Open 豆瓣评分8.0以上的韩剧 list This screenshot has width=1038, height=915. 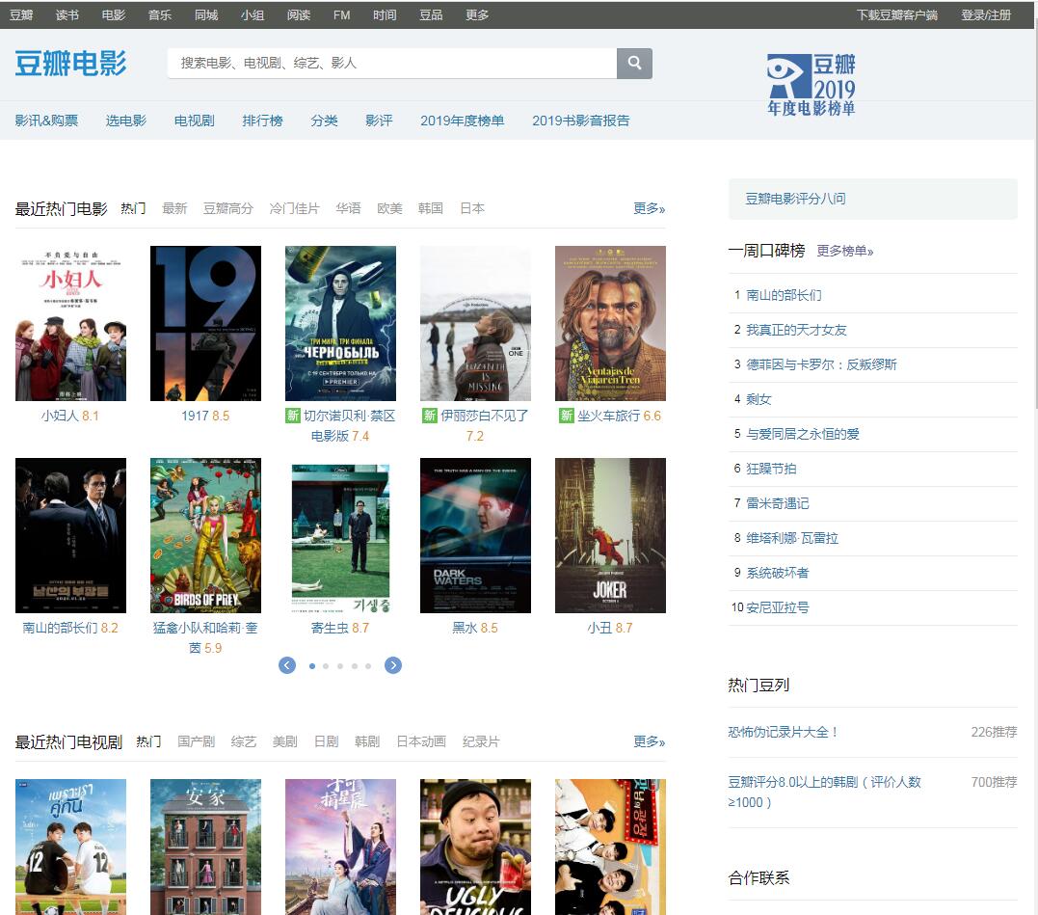(824, 792)
